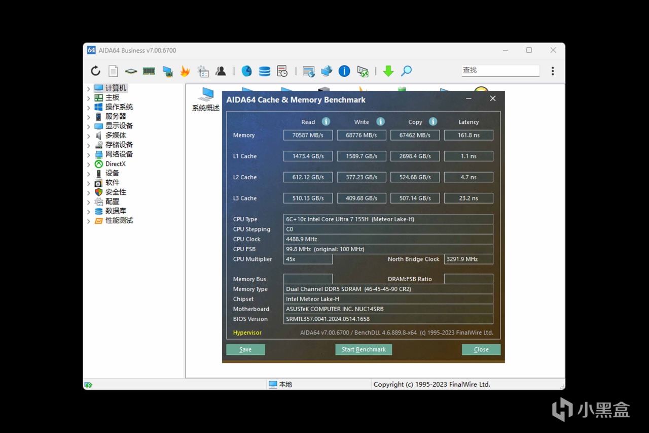Expand the 操作系统 tree arrow
Screen dimensions: 649x433
pyautogui.click(x=89, y=108)
